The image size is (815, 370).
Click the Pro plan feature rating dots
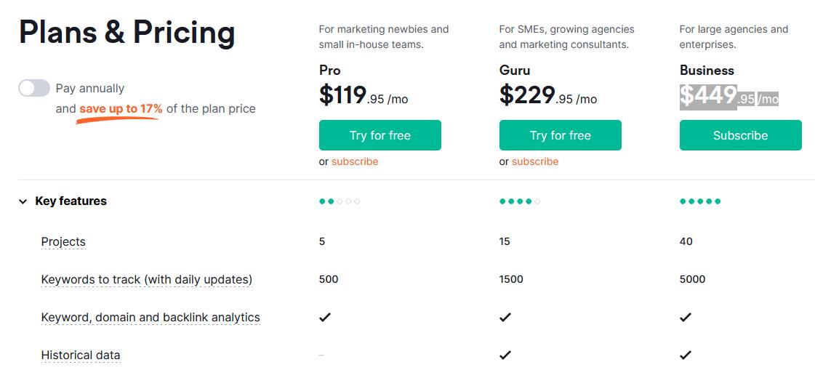[340, 201]
